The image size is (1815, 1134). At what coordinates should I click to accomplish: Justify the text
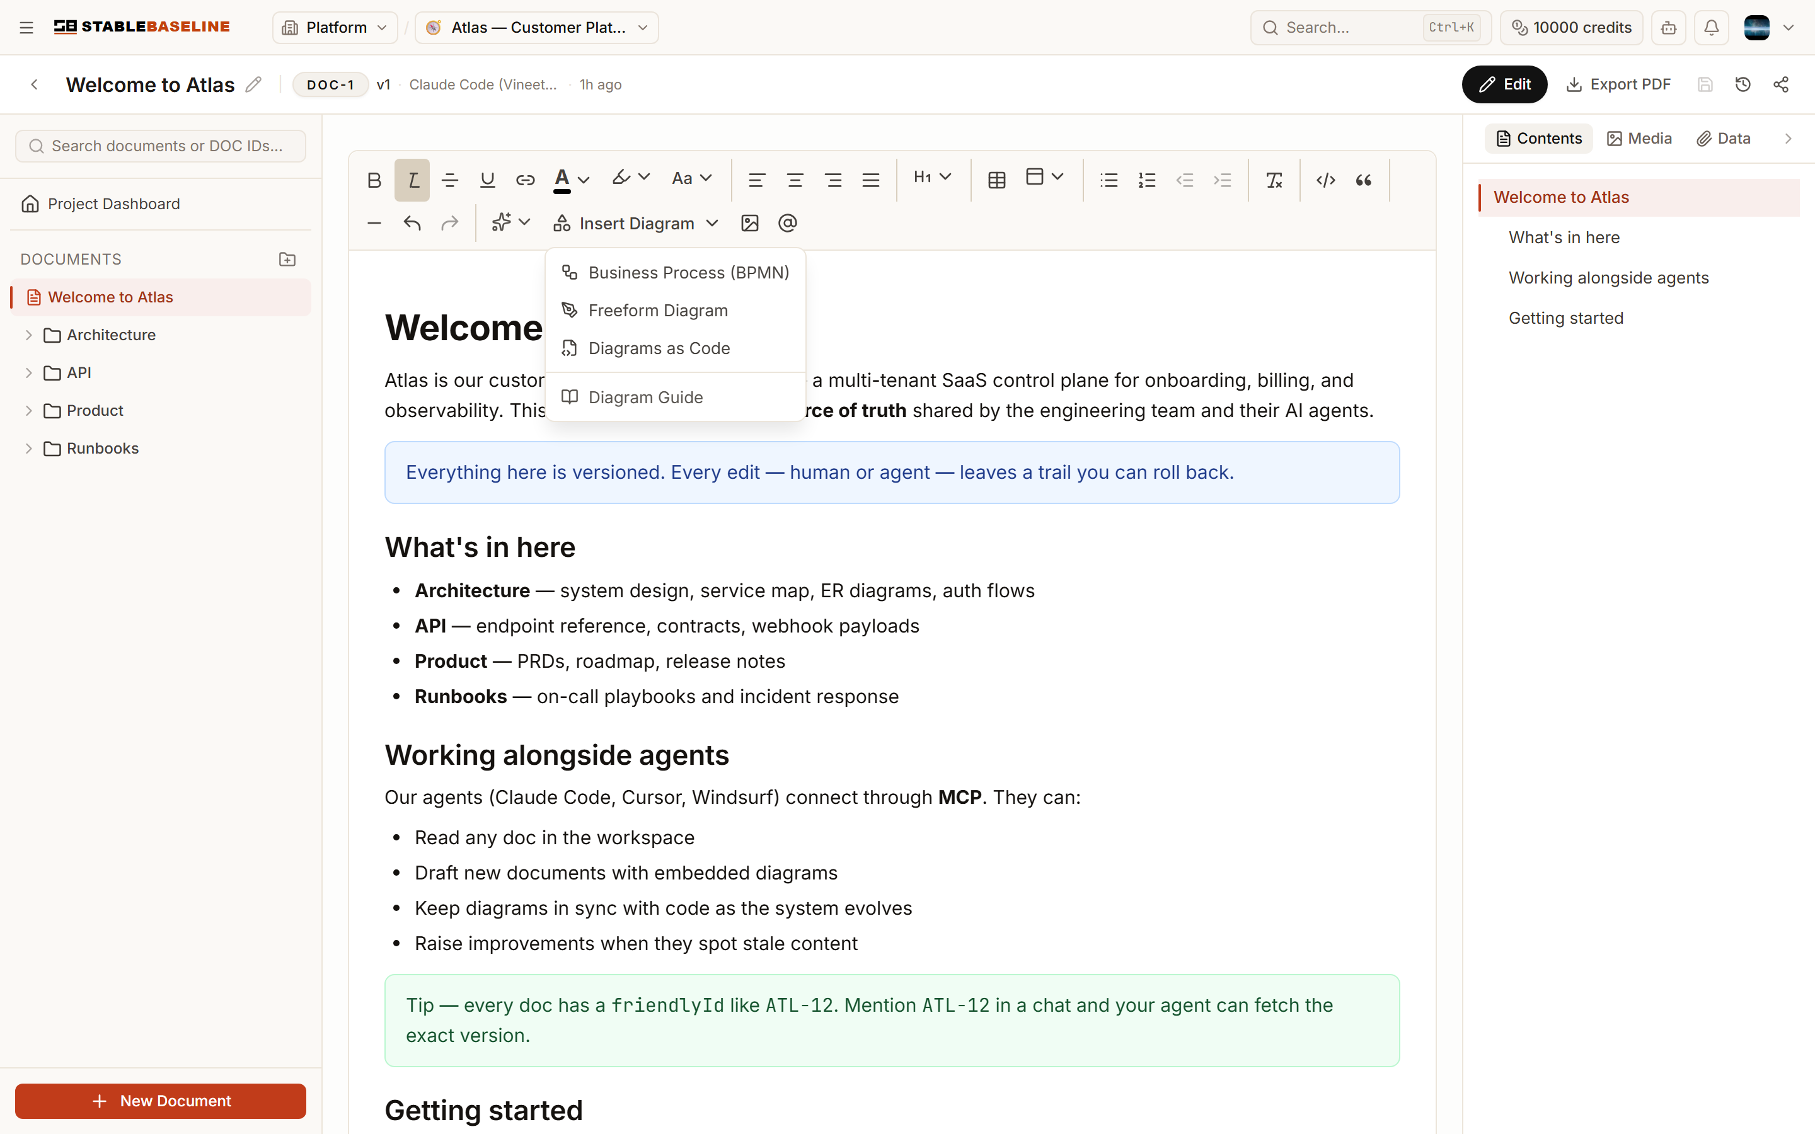coord(871,180)
